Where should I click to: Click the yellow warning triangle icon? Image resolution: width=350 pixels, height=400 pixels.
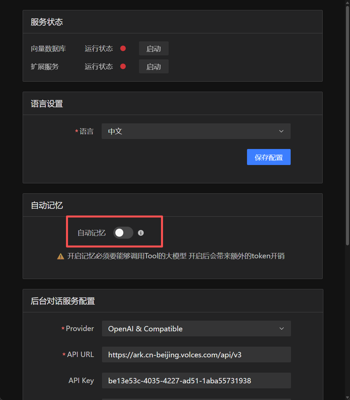click(x=61, y=256)
